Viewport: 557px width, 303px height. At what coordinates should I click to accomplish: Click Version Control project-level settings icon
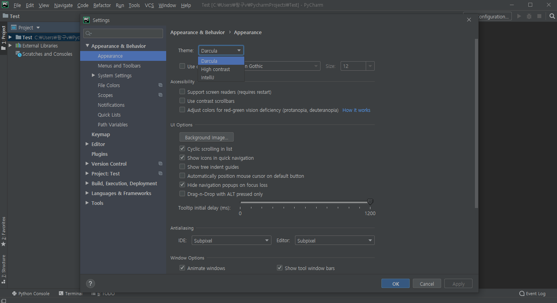click(x=160, y=164)
